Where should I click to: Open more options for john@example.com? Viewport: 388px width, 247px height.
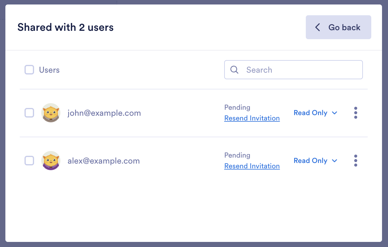(x=355, y=113)
